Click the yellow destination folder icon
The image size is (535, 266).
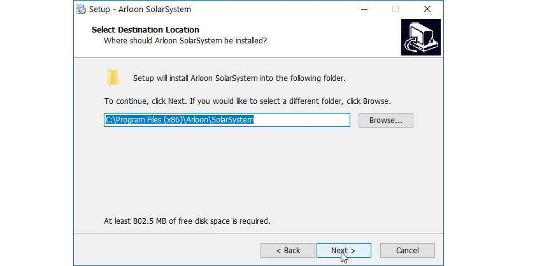113,78
